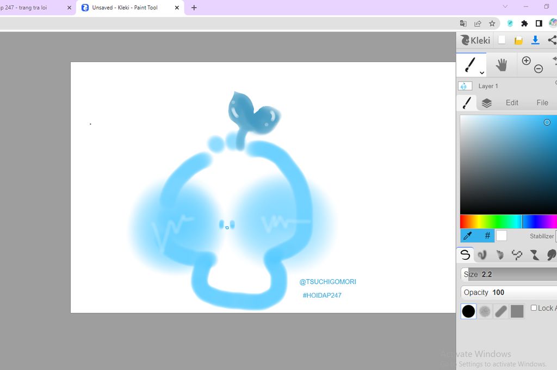
Task: Choose the square brush tip
Action: [517, 311]
